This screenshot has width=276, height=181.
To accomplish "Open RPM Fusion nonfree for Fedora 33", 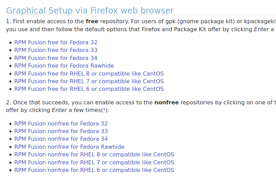I will coord(61,131).
